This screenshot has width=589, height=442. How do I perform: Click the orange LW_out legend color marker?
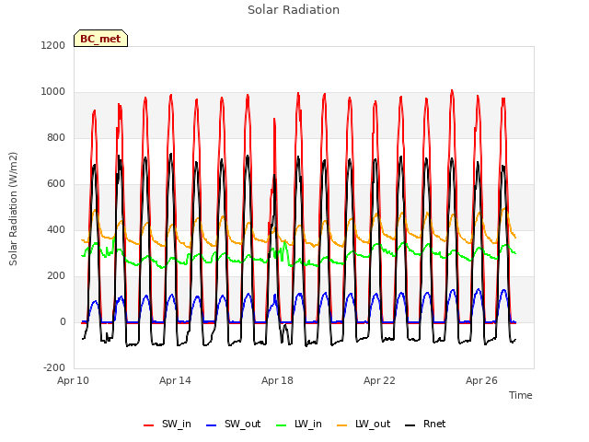(342, 425)
